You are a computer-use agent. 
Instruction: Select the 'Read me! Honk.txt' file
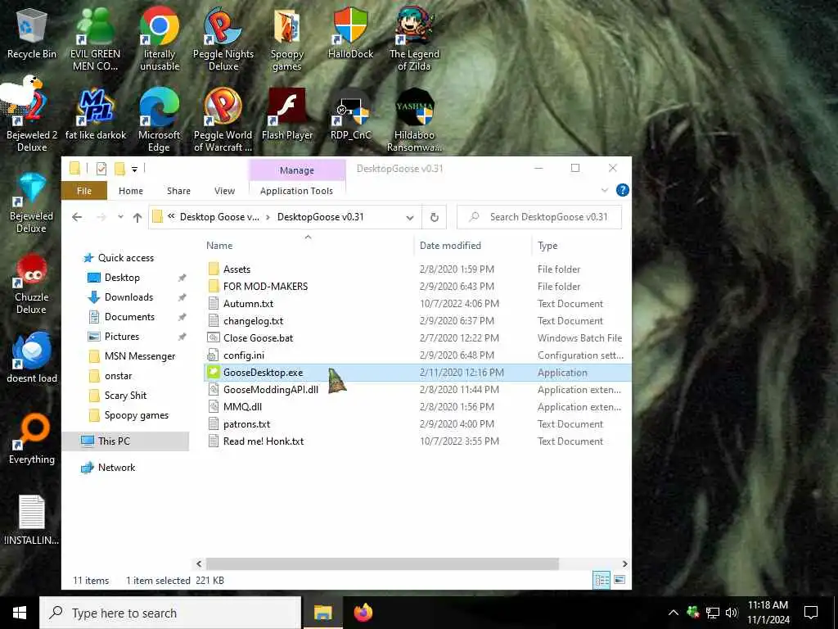pos(264,441)
